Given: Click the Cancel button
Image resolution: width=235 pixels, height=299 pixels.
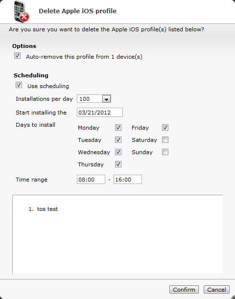Looking at the screenshot, I should point(216,290).
